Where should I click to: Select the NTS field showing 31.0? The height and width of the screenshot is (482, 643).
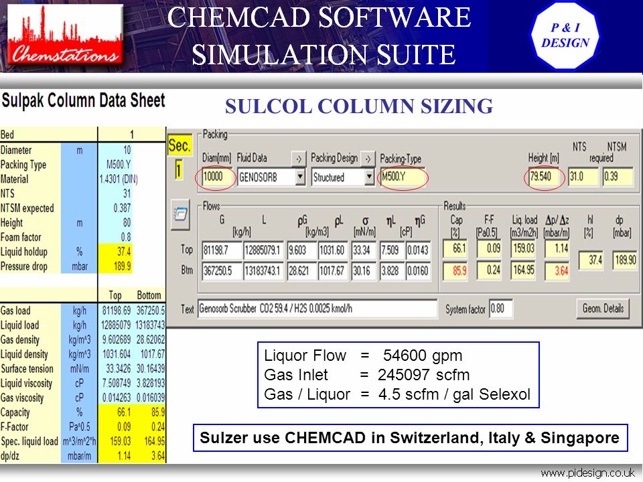tap(583, 177)
